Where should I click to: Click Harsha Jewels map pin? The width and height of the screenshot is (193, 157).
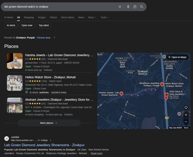(121, 93)
